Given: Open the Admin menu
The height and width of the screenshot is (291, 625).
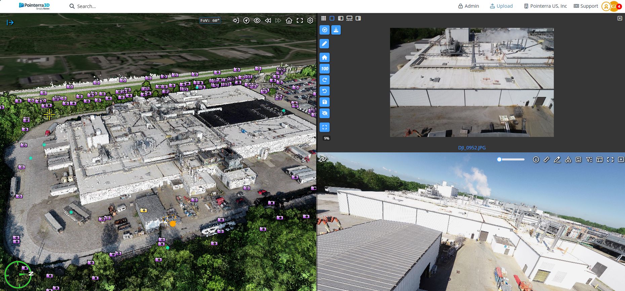Looking at the screenshot, I should [468, 6].
